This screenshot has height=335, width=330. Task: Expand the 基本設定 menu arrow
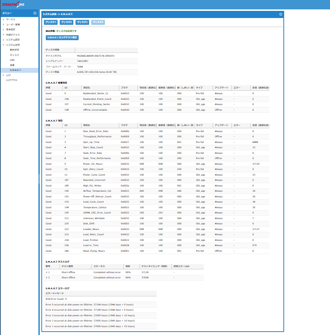point(3,30)
